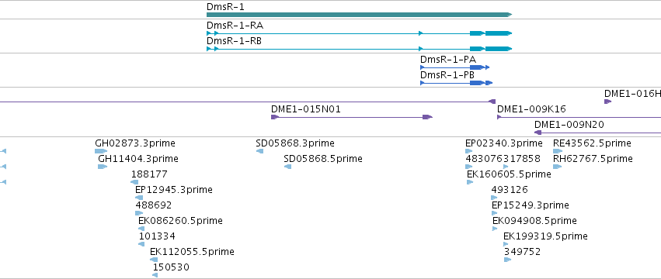Click the DmsR-1-RB transcript label

[235, 41]
